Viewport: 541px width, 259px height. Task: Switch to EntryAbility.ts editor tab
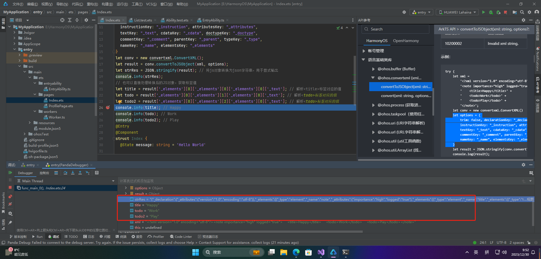click(213, 20)
